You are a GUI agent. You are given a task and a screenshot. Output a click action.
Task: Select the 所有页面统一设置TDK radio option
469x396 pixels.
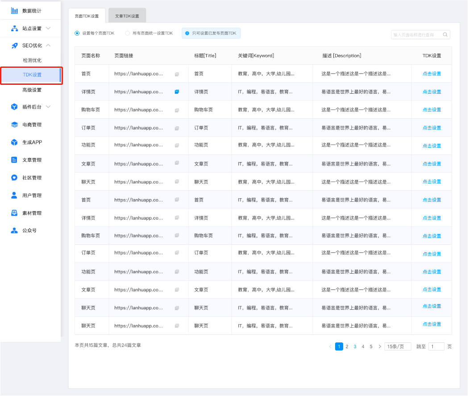[x=128, y=33]
